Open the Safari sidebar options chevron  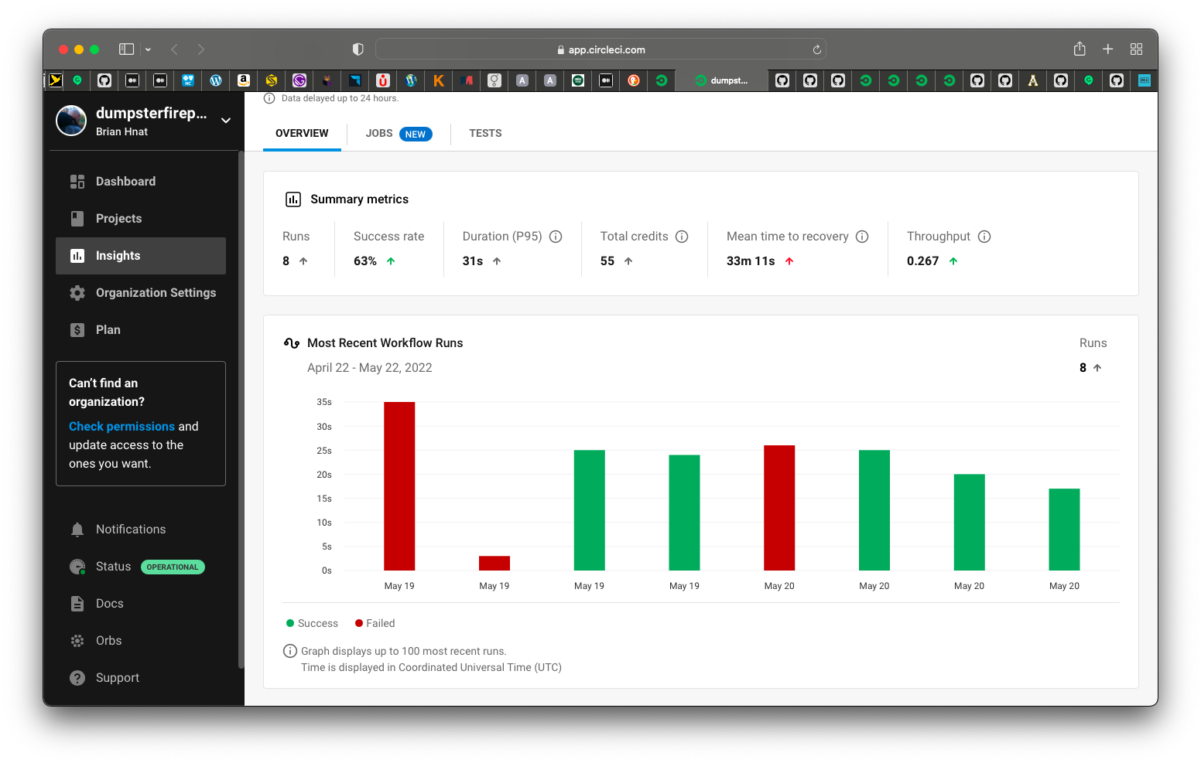pyautogui.click(x=148, y=49)
